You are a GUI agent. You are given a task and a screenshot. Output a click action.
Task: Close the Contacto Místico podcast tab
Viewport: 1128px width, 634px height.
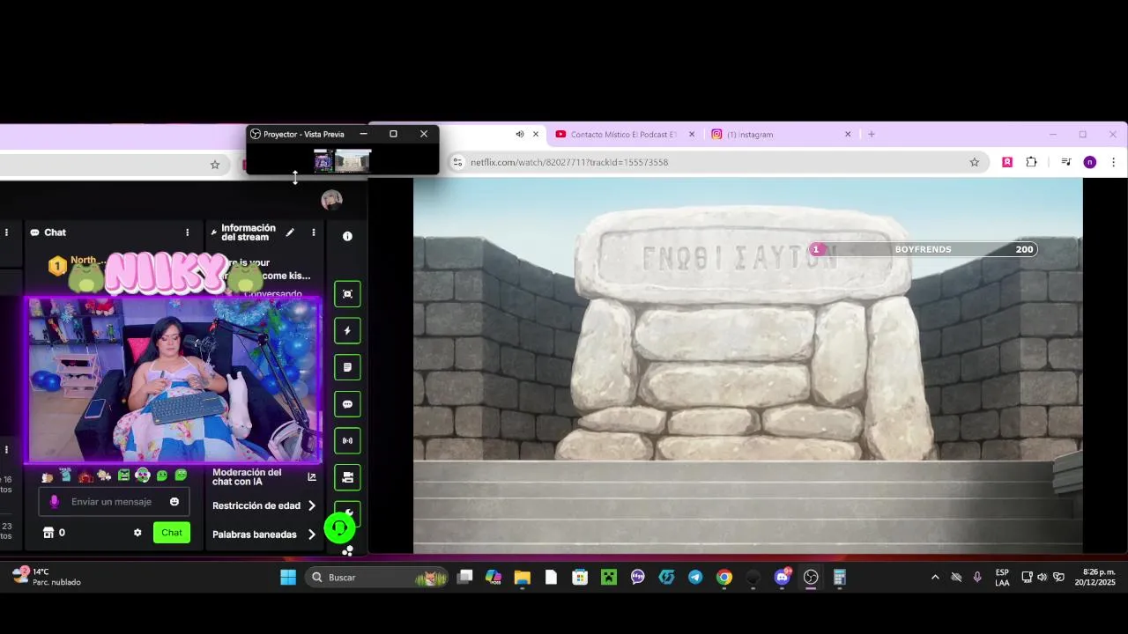point(692,135)
